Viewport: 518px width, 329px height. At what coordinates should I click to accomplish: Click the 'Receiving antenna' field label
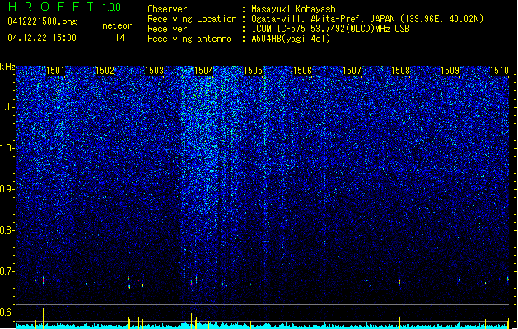point(189,39)
